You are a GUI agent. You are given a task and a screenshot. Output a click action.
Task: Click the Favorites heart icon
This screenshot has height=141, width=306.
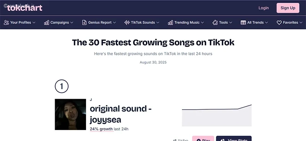click(279, 22)
